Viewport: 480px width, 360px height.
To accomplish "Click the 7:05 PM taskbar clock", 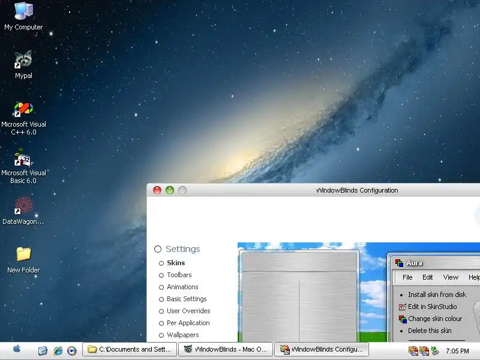I will (x=457, y=351).
